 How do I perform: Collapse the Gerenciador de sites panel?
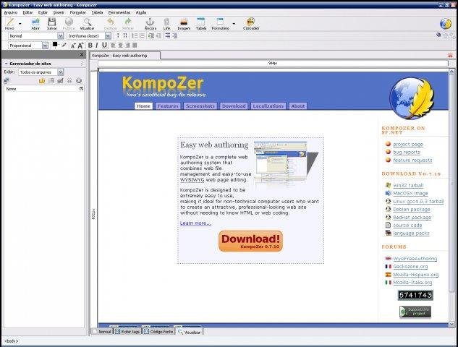point(6,64)
